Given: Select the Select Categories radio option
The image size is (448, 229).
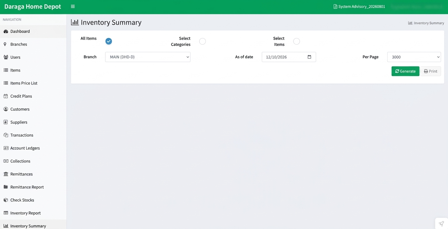Looking at the screenshot, I should (203, 41).
